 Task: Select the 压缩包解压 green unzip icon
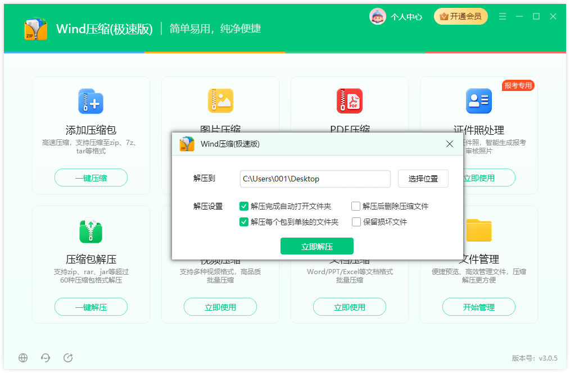91,230
